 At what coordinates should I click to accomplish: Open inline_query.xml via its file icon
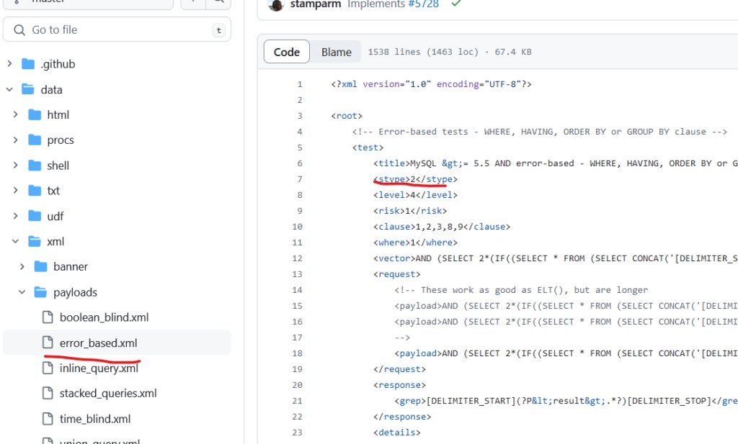(48, 368)
